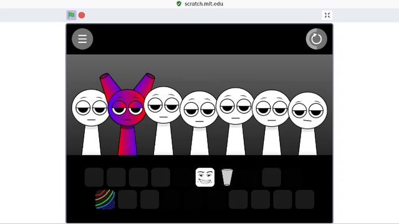
Task: Exit full screen mode with the shrink icon
Action: point(327,15)
